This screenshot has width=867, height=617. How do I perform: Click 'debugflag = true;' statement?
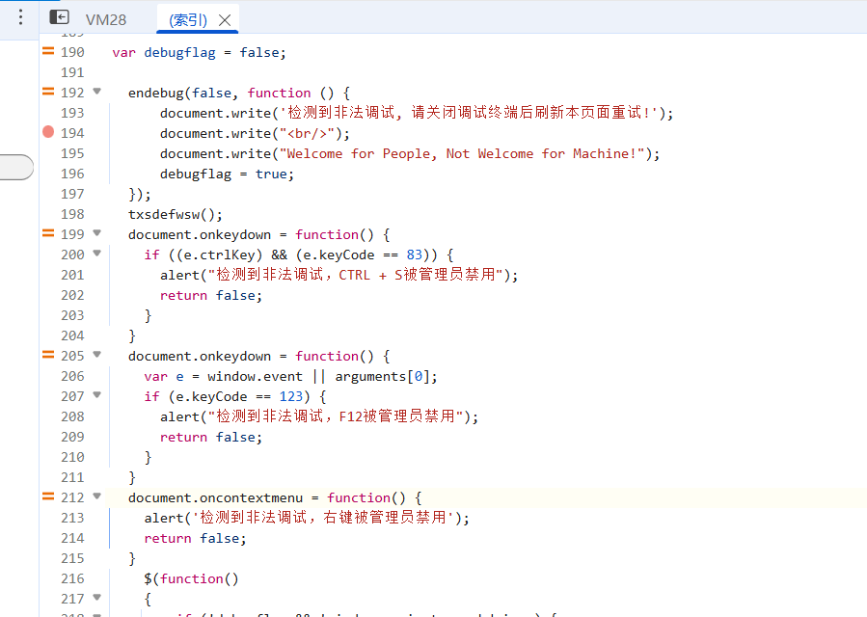pos(227,174)
